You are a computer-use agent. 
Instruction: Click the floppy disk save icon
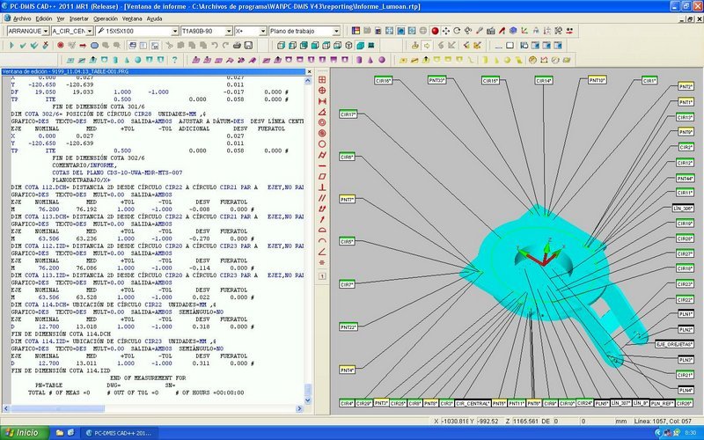tap(248, 46)
